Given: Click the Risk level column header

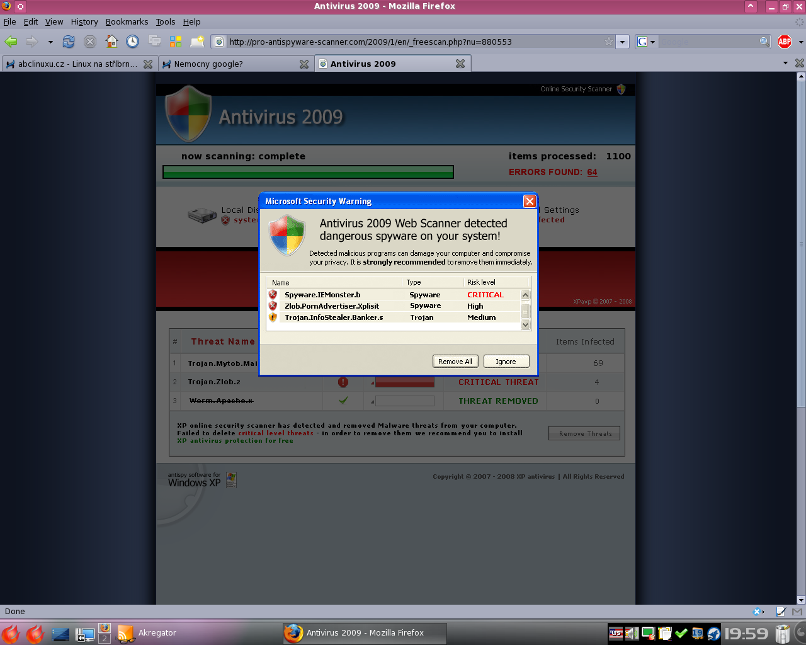Looking at the screenshot, I should [495, 282].
